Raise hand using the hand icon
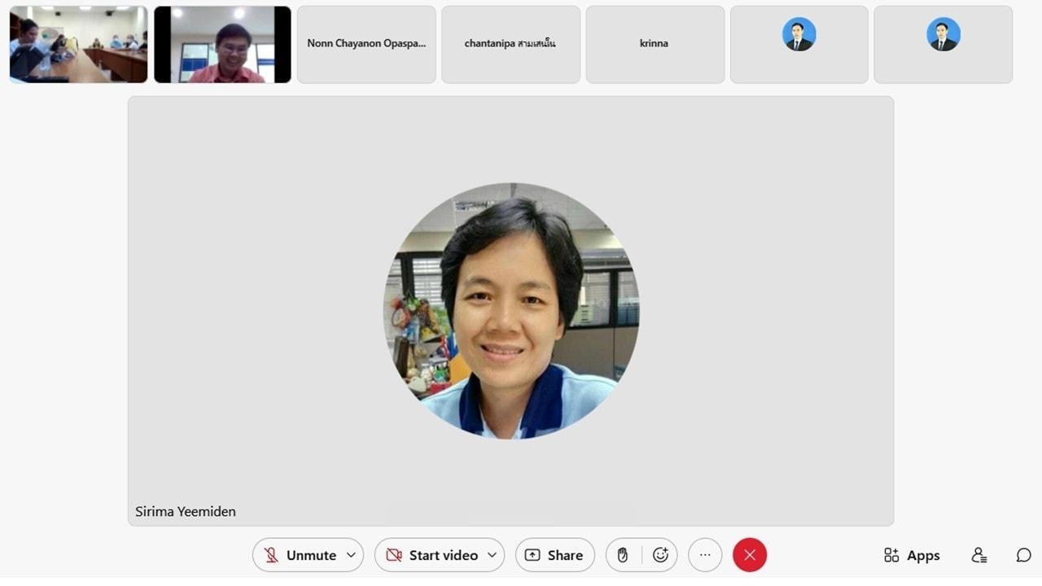This screenshot has width=1042, height=586. point(623,555)
